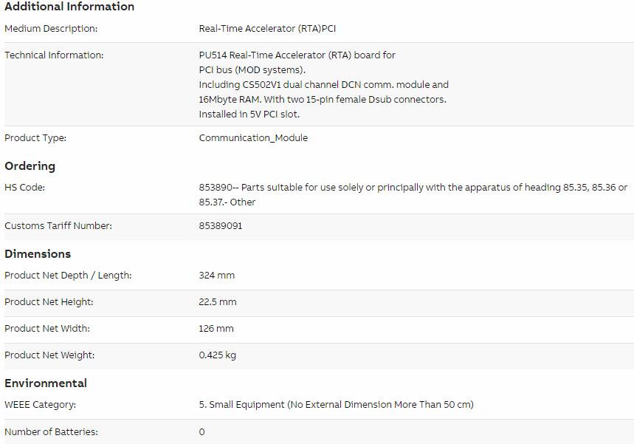Click the 22.5 mm height value
The height and width of the screenshot is (444, 634).
pos(218,302)
